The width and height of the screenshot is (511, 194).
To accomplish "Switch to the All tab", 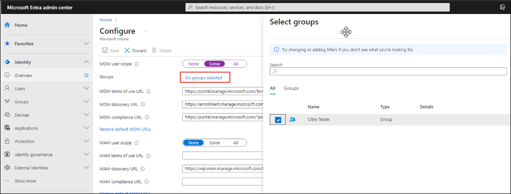I will coord(273,88).
